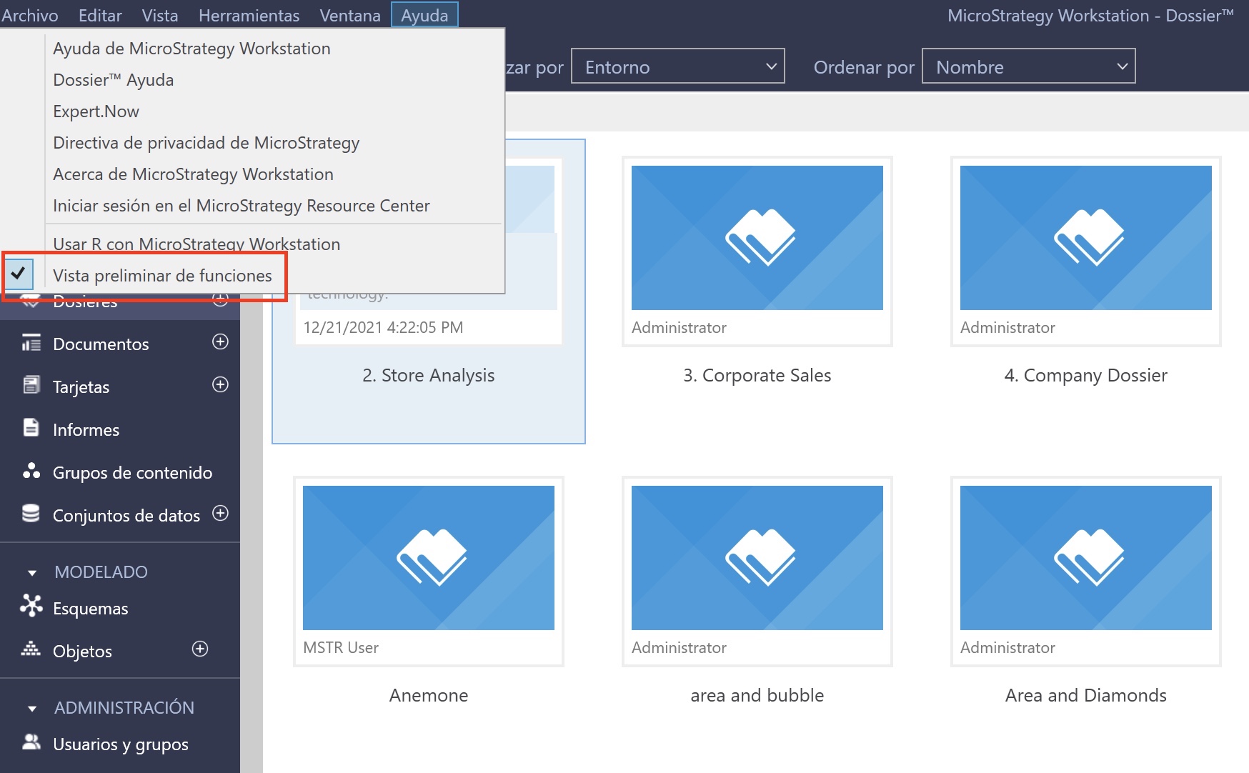
Task: Click the Usuarios y grupos people icon
Action: click(x=31, y=742)
